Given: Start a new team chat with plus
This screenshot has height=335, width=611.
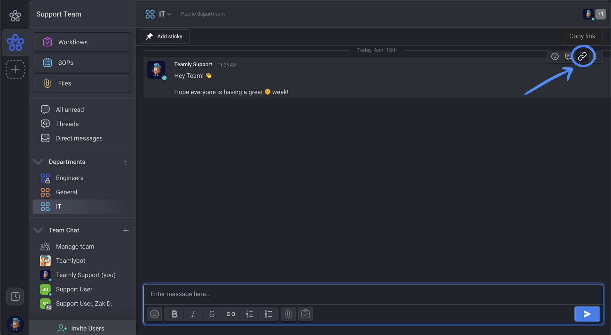Looking at the screenshot, I should pos(126,230).
